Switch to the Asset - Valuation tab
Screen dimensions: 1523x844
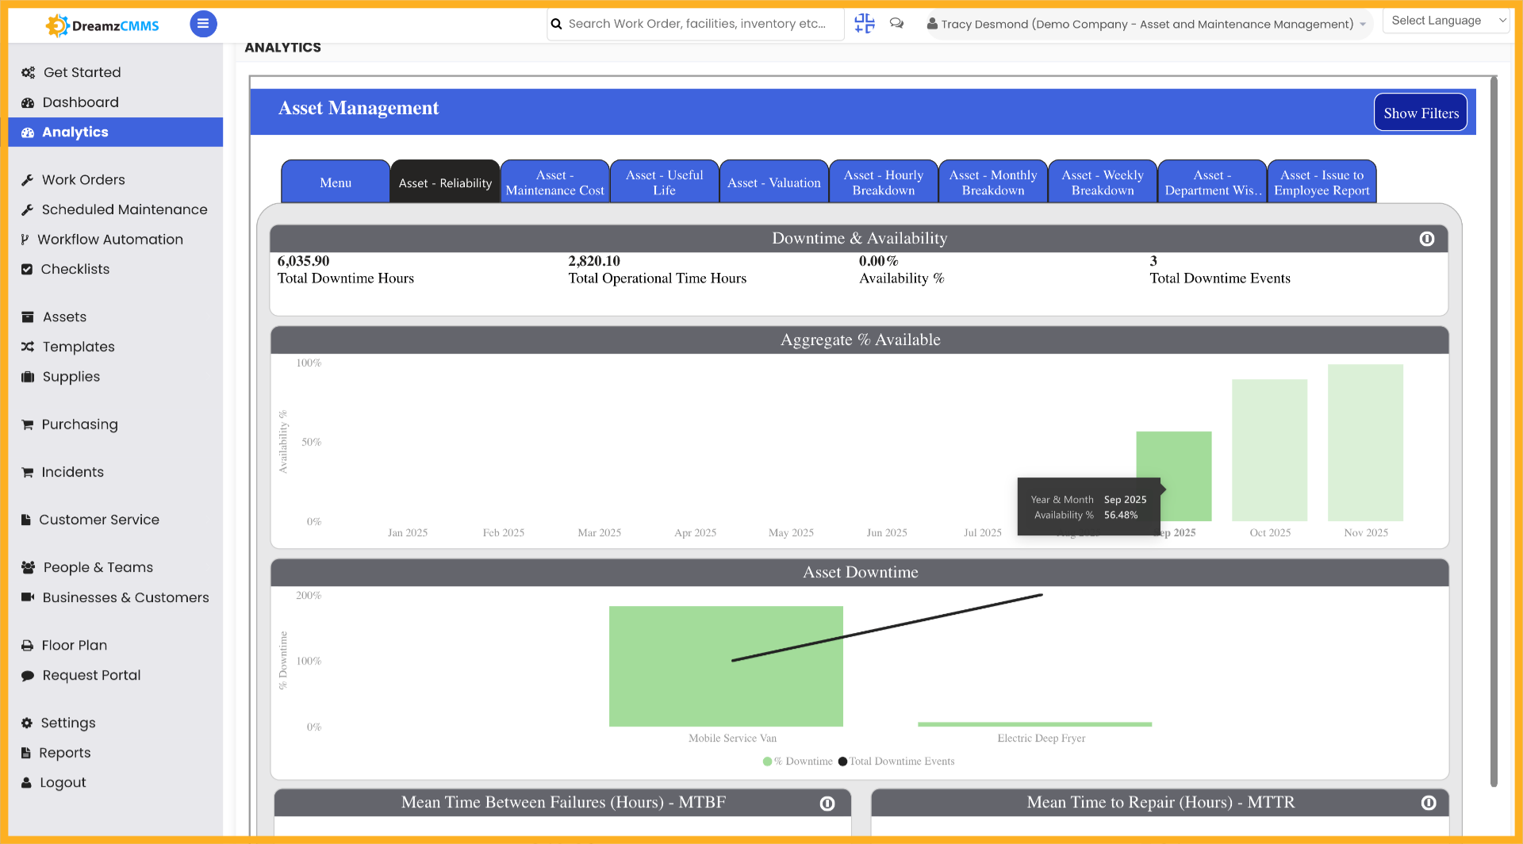click(x=773, y=181)
